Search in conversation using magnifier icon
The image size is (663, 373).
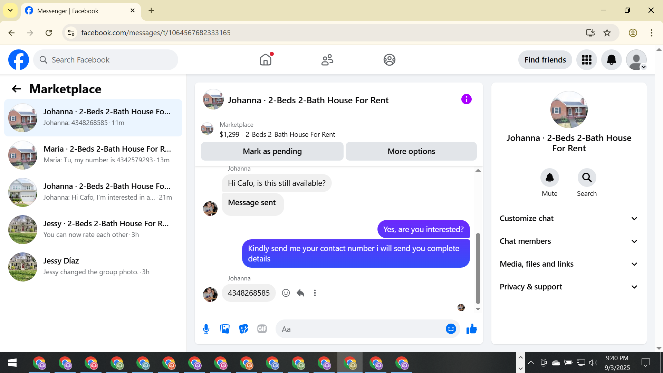click(587, 178)
